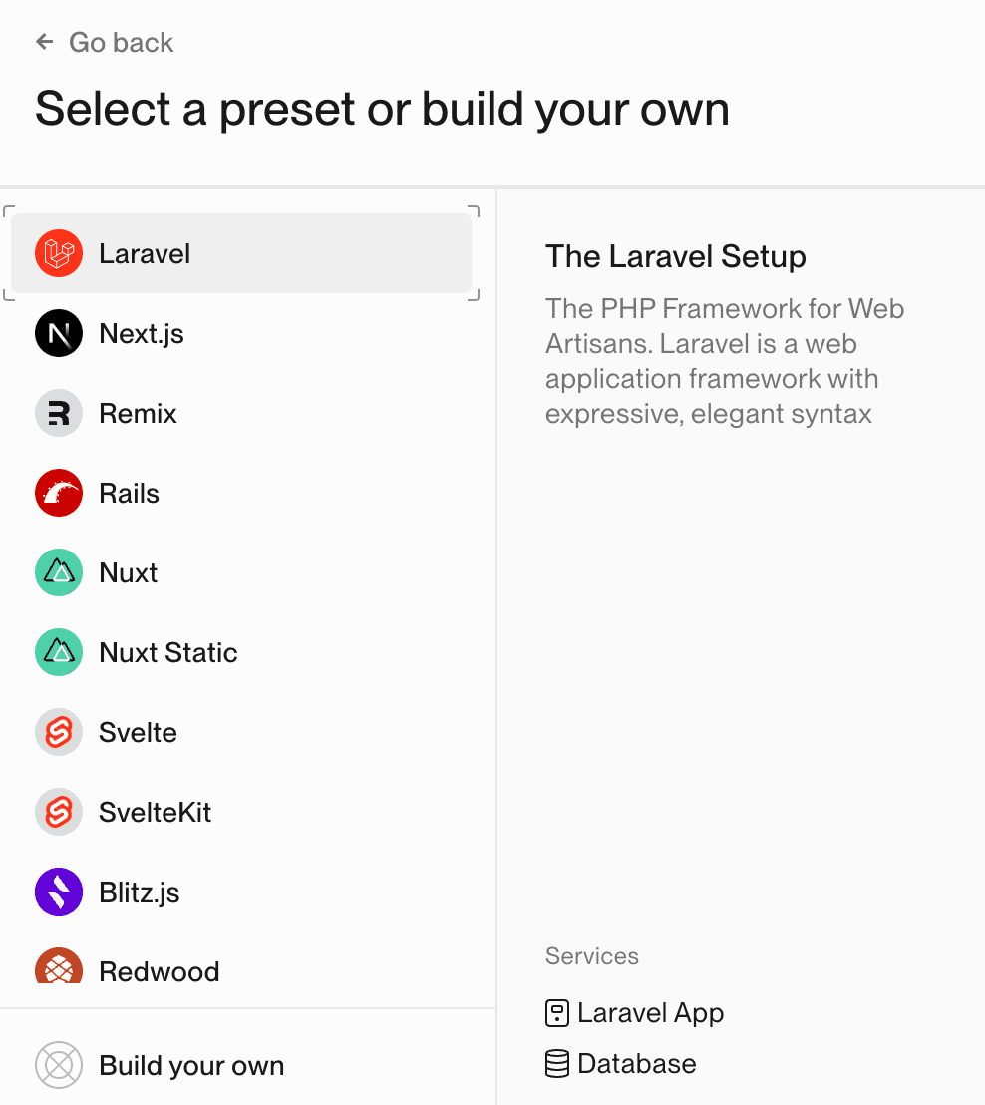The height and width of the screenshot is (1105, 985).
Task: Click the Redwood logo icon
Action: pyautogui.click(x=59, y=966)
